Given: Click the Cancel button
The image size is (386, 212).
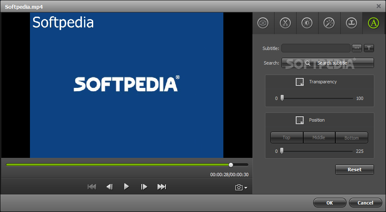Looking at the screenshot, I should (365, 203).
